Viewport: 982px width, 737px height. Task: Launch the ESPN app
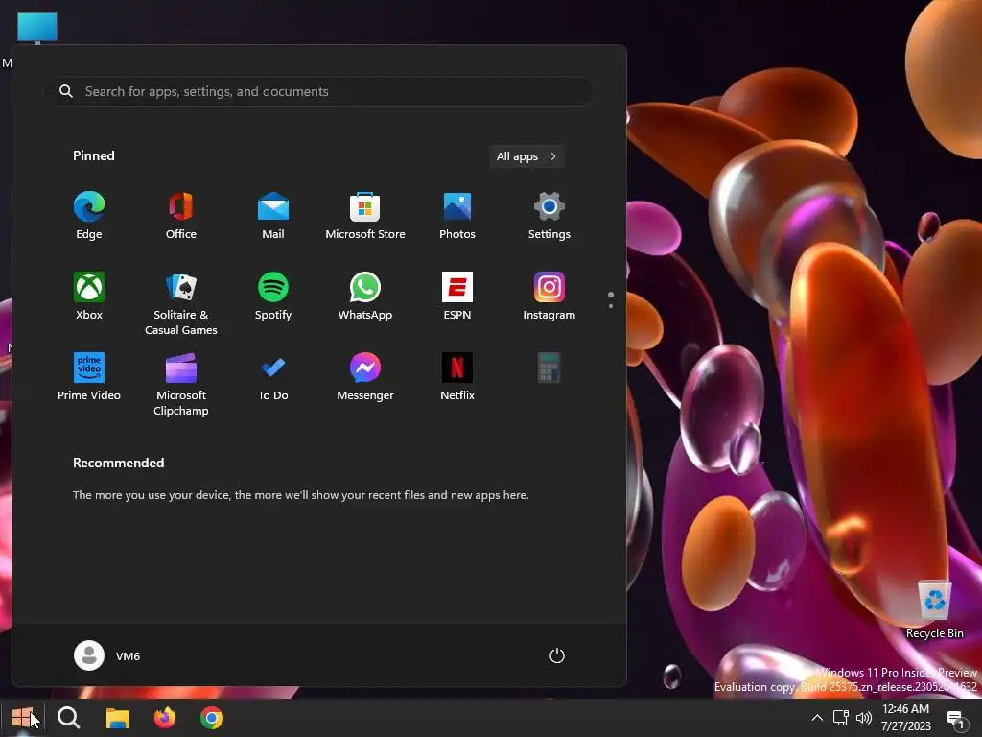(457, 297)
